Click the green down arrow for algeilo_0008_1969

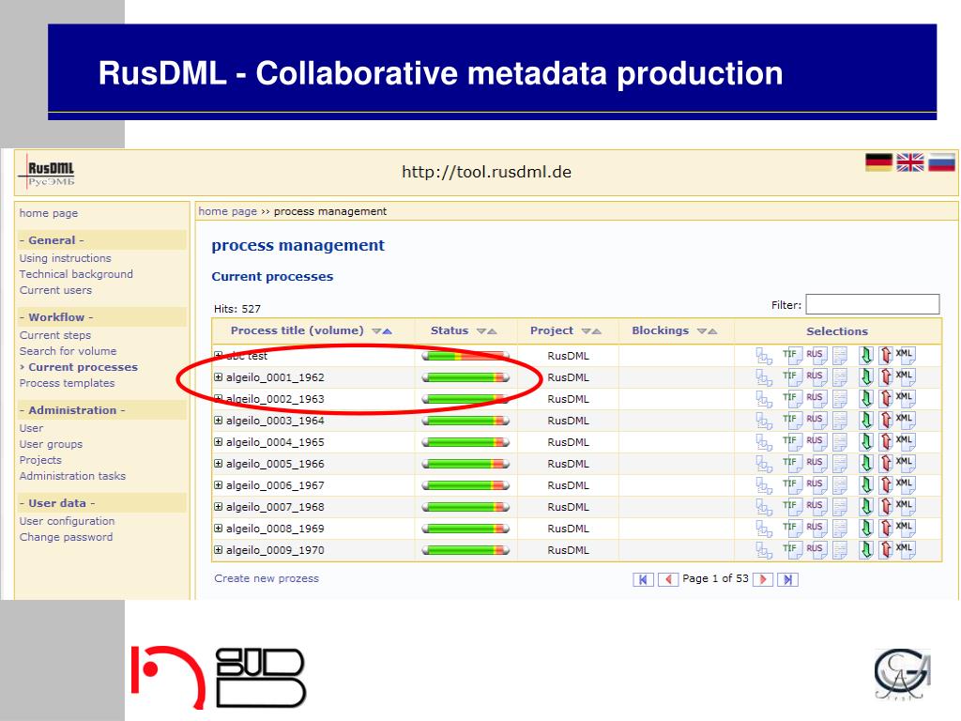[x=866, y=529]
